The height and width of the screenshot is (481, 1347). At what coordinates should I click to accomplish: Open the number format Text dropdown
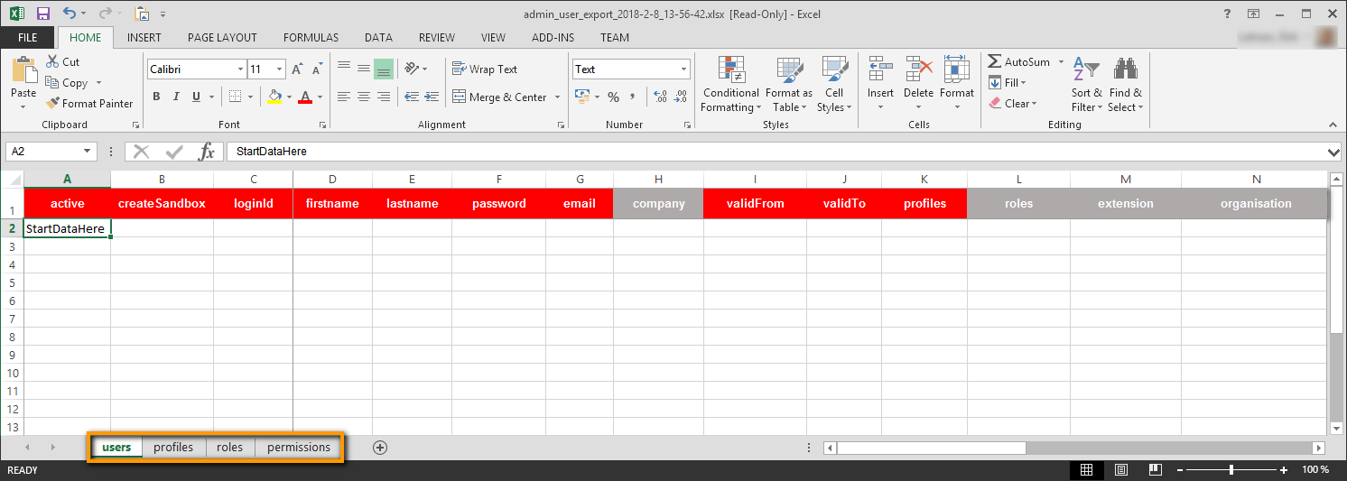[x=683, y=69]
